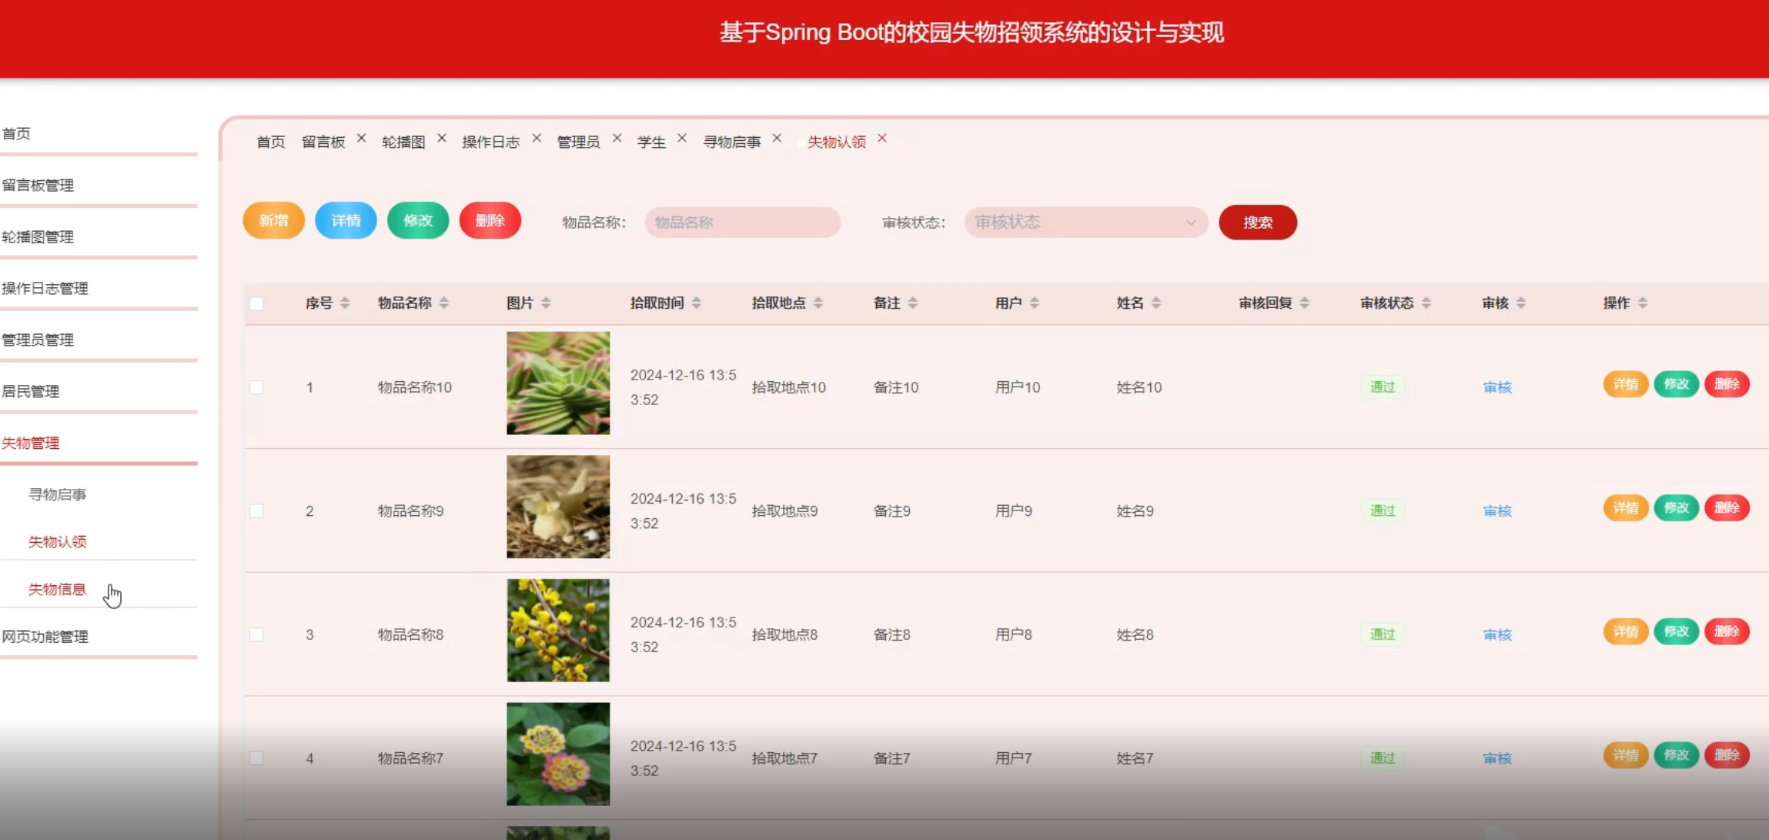Viewport: 1769px width, 840px height.
Task: Select checkbox for 物品名称8 row
Action: [x=257, y=634]
